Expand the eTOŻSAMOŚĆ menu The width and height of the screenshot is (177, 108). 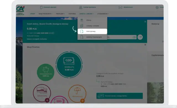pos(103,14)
